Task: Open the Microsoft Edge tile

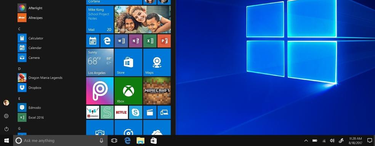Action: coord(107,41)
